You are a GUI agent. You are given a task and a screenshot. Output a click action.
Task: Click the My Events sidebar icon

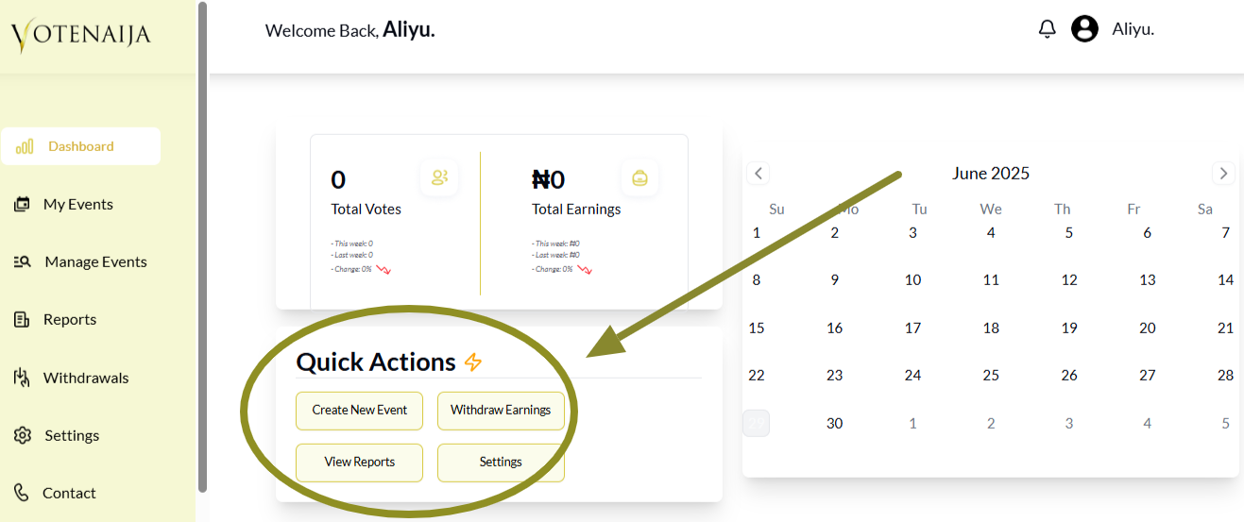pos(22,205)
